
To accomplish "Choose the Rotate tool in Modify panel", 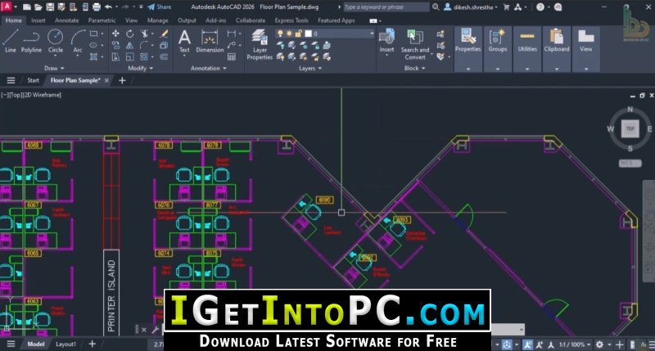I will [130, 34].
